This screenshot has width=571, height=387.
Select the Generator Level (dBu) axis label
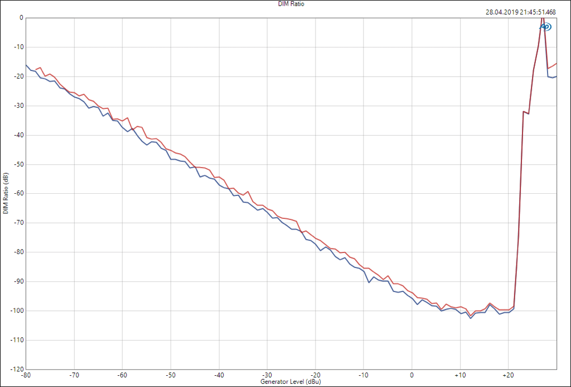click(291, 381)
